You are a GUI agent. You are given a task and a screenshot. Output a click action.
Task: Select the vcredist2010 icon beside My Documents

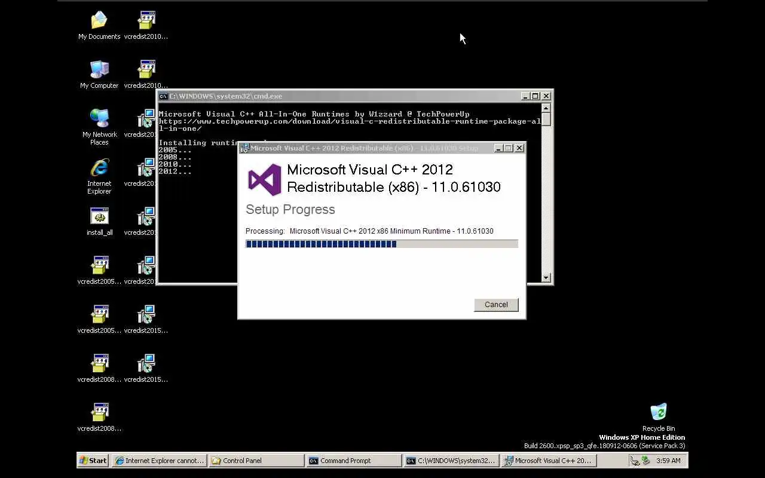pyautogui.click(x=146, y=25)
